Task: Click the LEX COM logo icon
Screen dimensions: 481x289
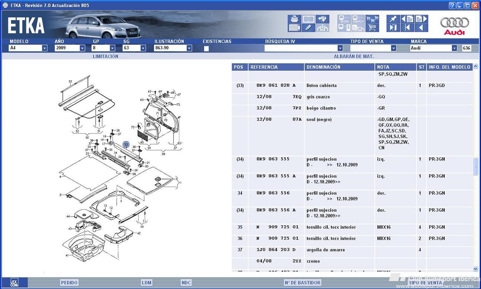Action: [14, 283]
